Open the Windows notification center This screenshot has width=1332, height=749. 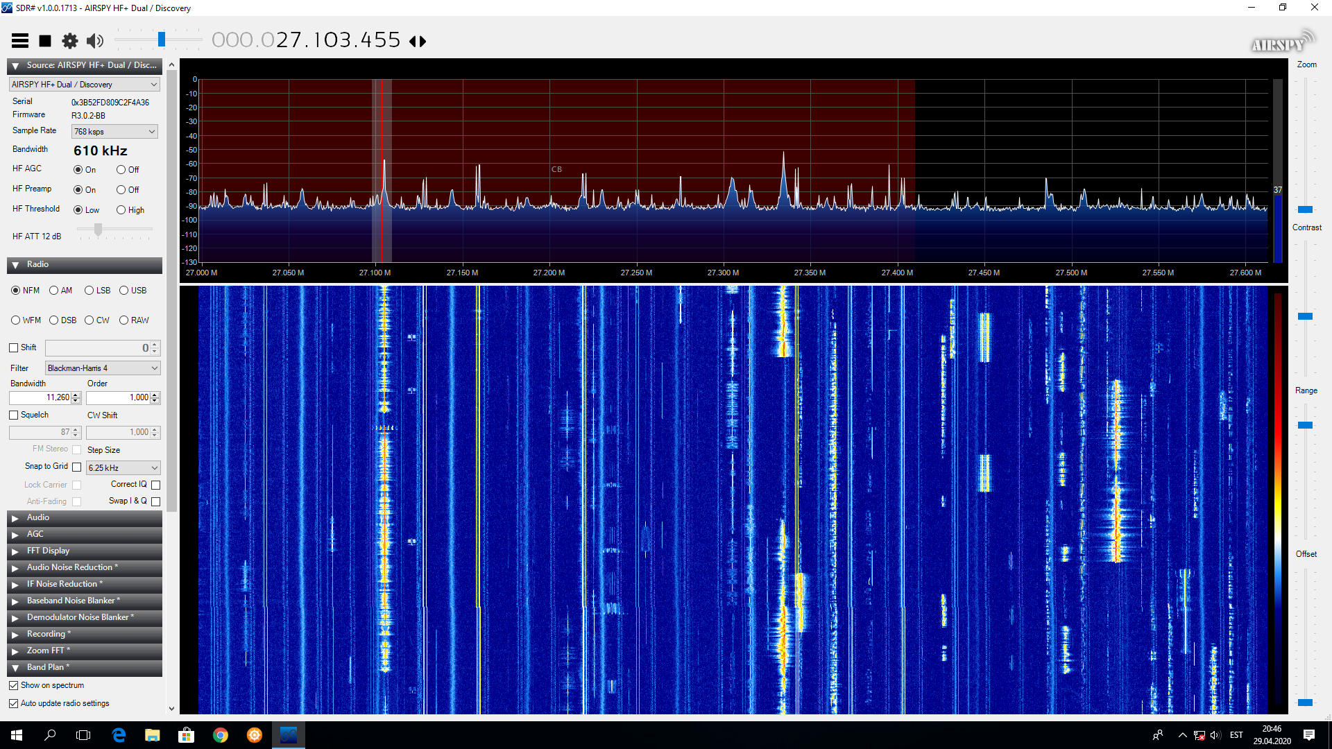[1308, 735]
